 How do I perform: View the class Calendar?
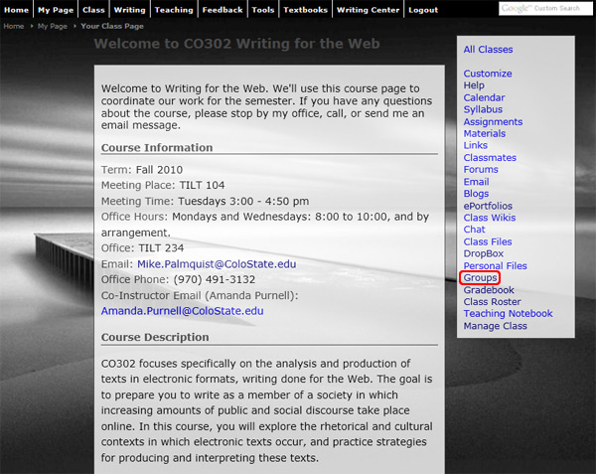point(485,97)
